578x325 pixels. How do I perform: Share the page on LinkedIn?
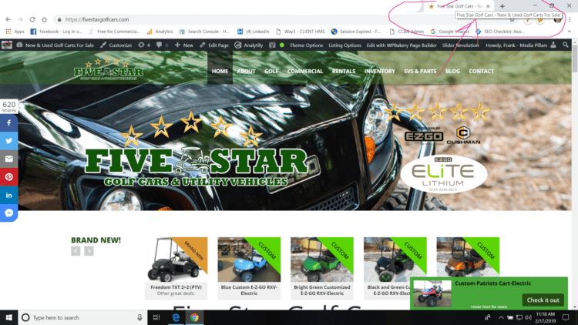[8, 195]
